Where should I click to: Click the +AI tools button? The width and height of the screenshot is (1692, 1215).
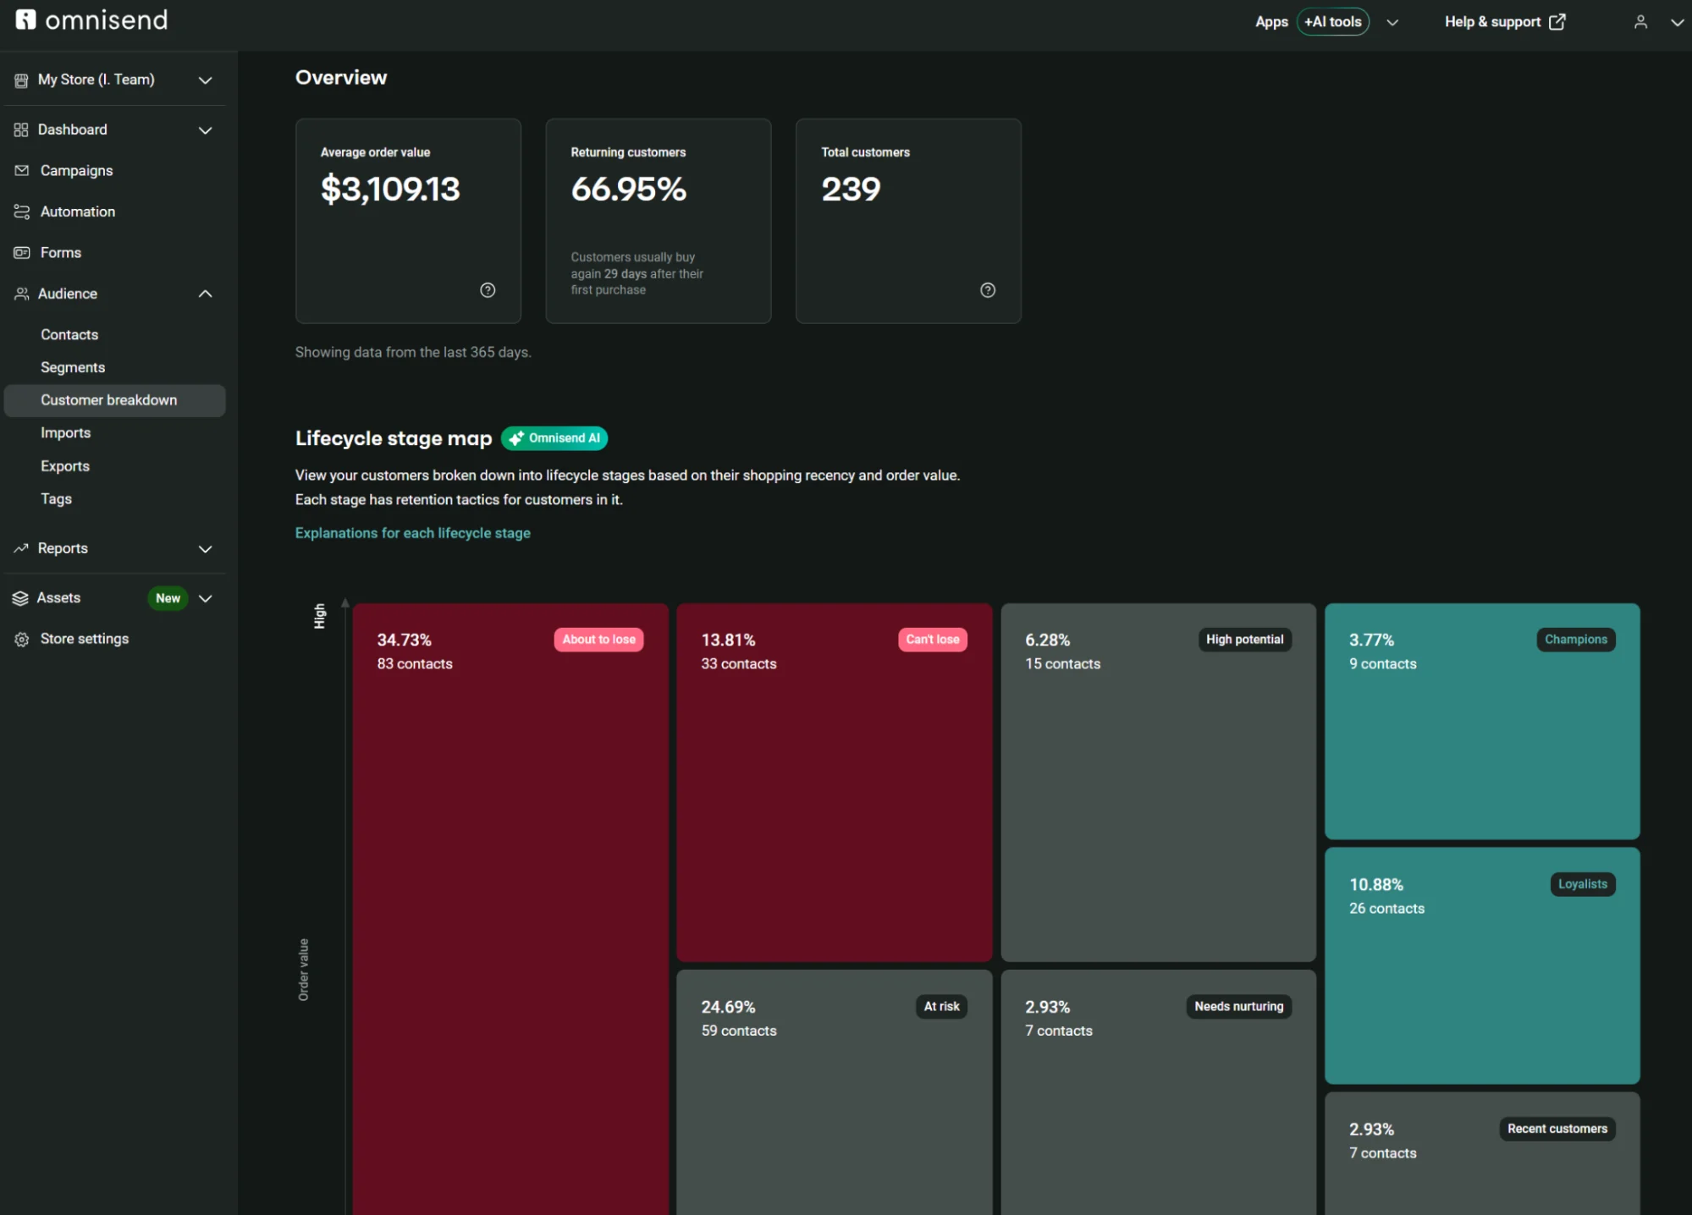pos(1332,22)
